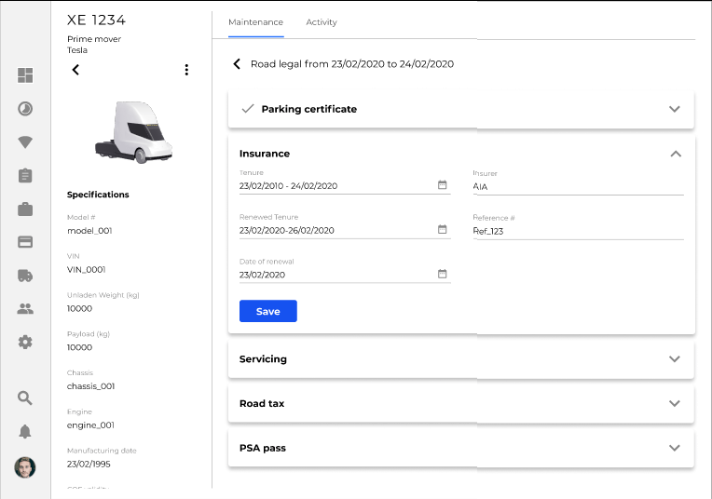Select the Maintenance tab
Viewport: 712px width, 499px height.
(255, 22)
